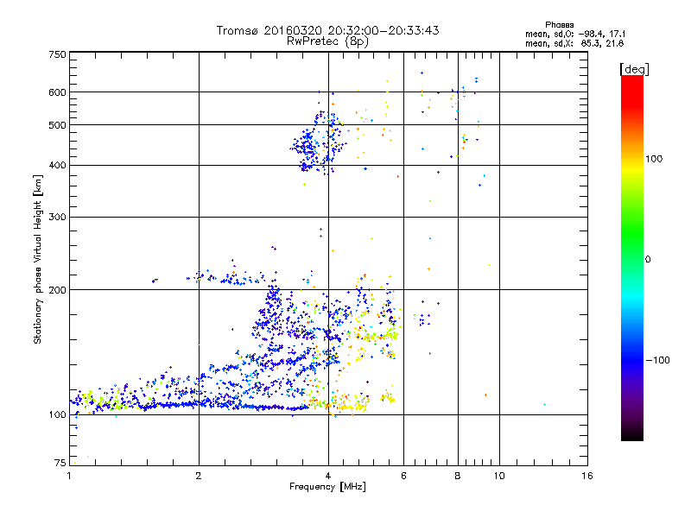Click the frequency axis tick label "4"
Viewport: 691px width, 518px height.
[x=328, y=476]
